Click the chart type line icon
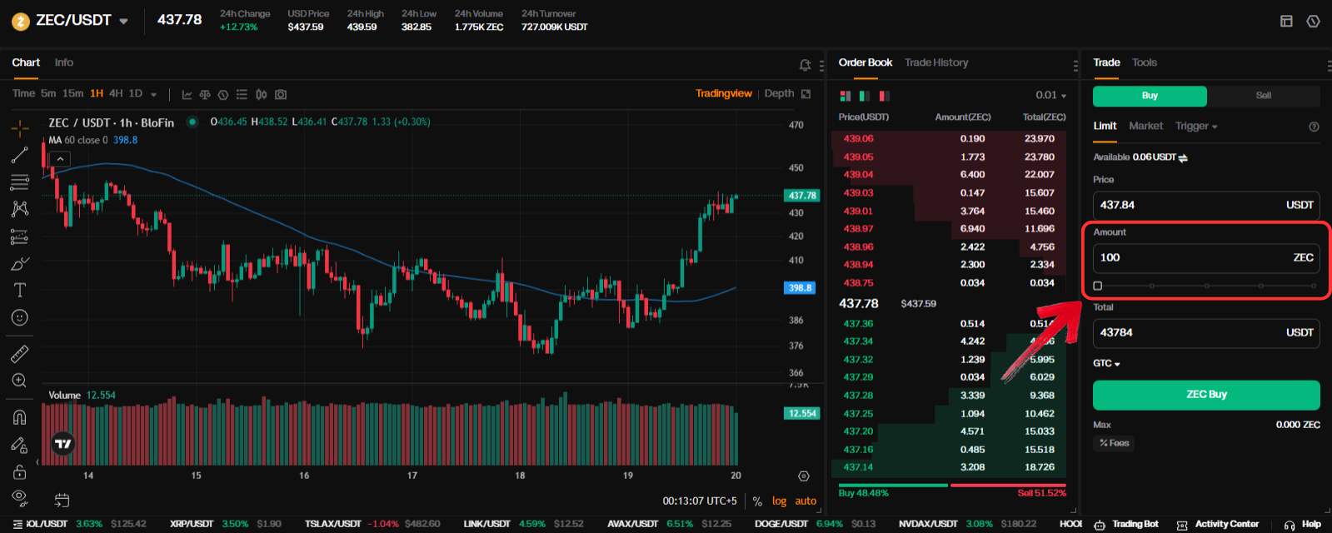This screenshot has height=533, width=1332. [187, 94]
